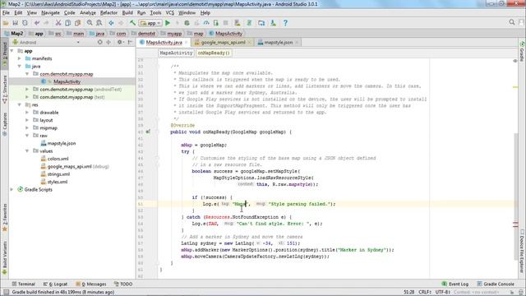Click the Make Project hammer icon
Screen dimensions: 526x296
pyautogui.click(x=133, y=23)
